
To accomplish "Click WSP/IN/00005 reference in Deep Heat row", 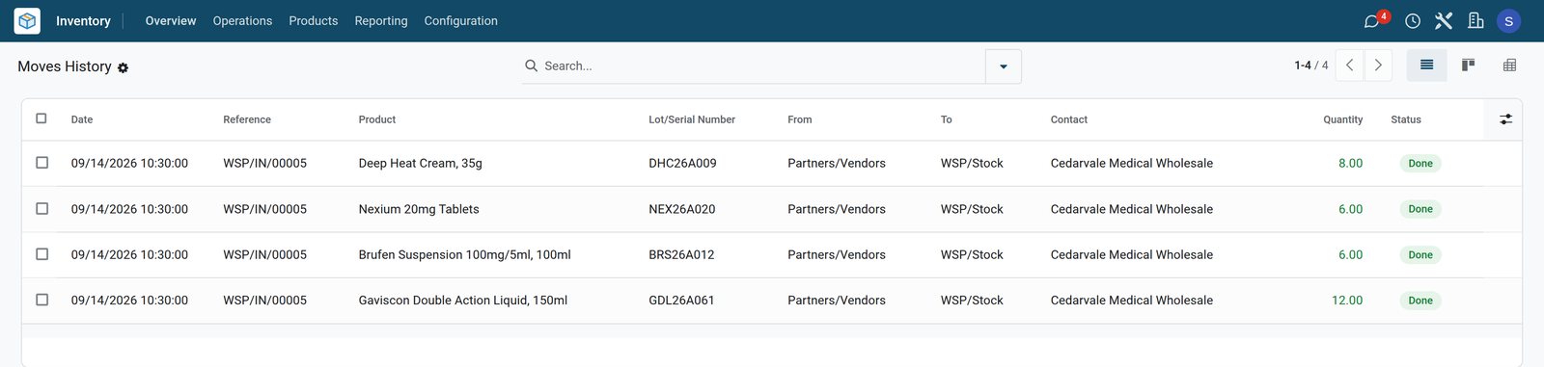I will point(265,163).
